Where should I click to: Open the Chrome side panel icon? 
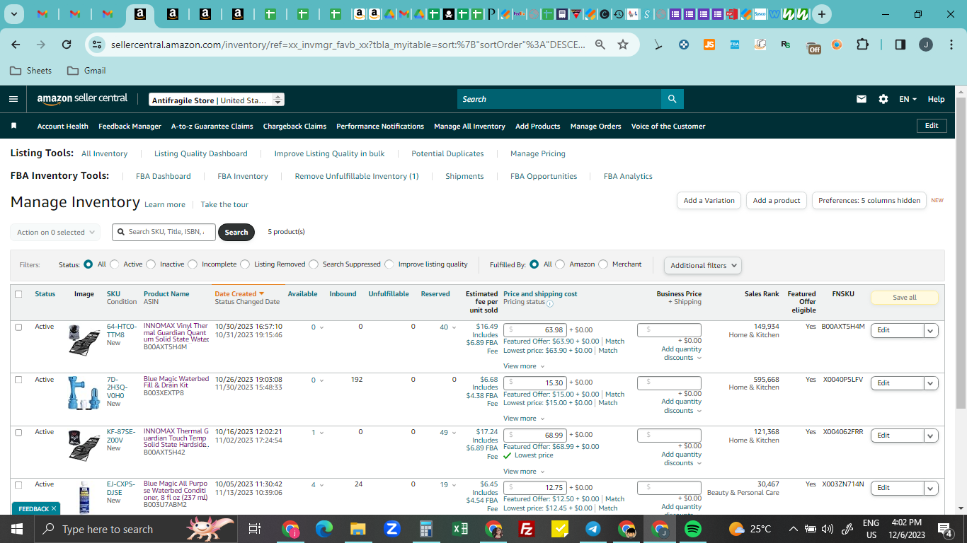click(900, 45)
